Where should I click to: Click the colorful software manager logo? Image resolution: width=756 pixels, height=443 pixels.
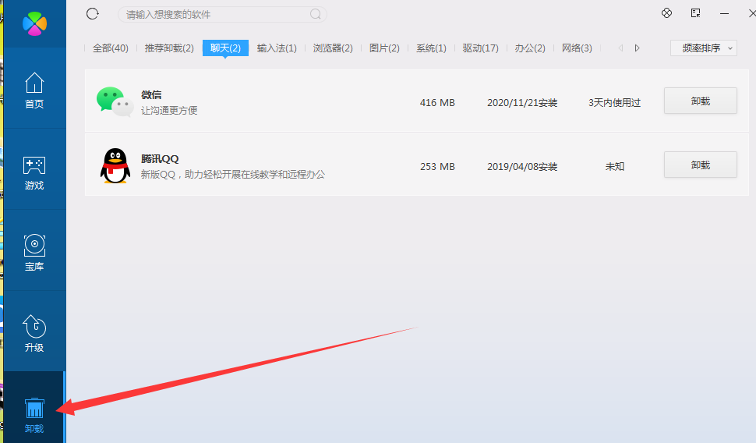click(x=35, y=23)
